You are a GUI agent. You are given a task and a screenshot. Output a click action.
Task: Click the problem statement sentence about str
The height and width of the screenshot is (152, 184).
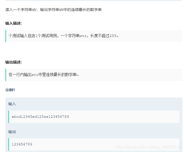point(54,10)
